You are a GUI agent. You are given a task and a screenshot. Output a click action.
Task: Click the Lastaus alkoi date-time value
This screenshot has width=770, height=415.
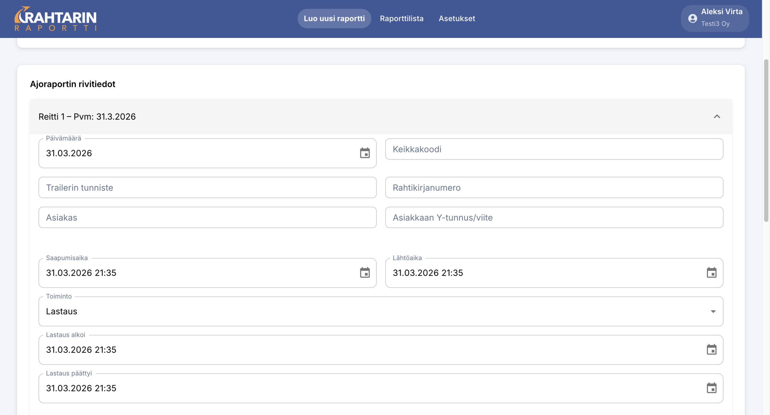(81, 350)
